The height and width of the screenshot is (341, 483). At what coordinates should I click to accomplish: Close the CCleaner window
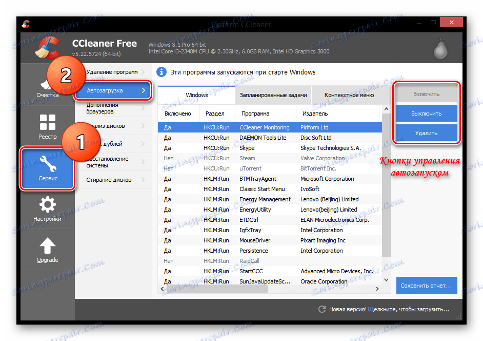[x=451, y=22]
